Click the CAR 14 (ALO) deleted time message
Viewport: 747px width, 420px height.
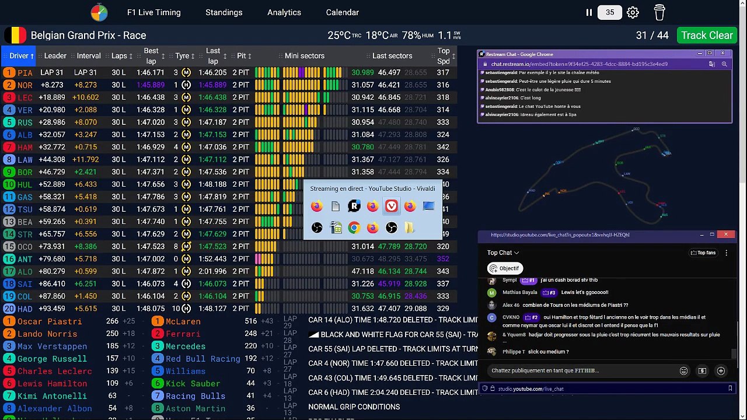coord(393,320)
